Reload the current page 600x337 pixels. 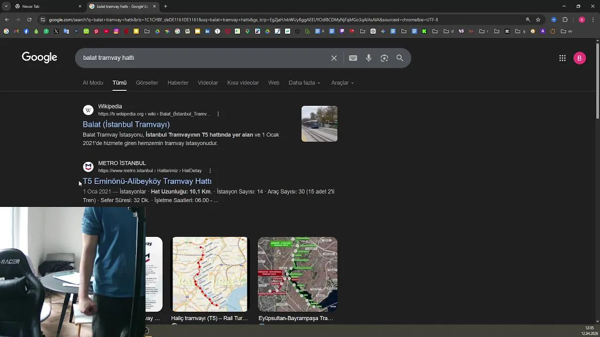[x=29, y=20]
